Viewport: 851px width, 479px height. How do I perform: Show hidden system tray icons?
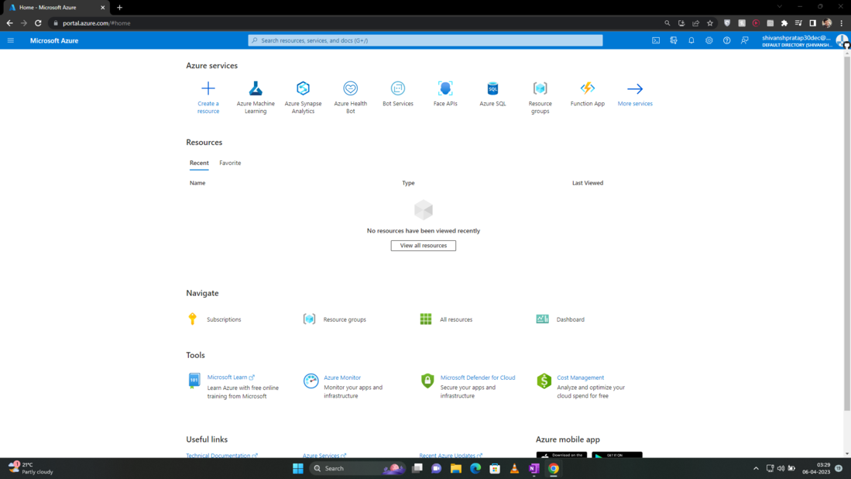[x=756, y=468]
